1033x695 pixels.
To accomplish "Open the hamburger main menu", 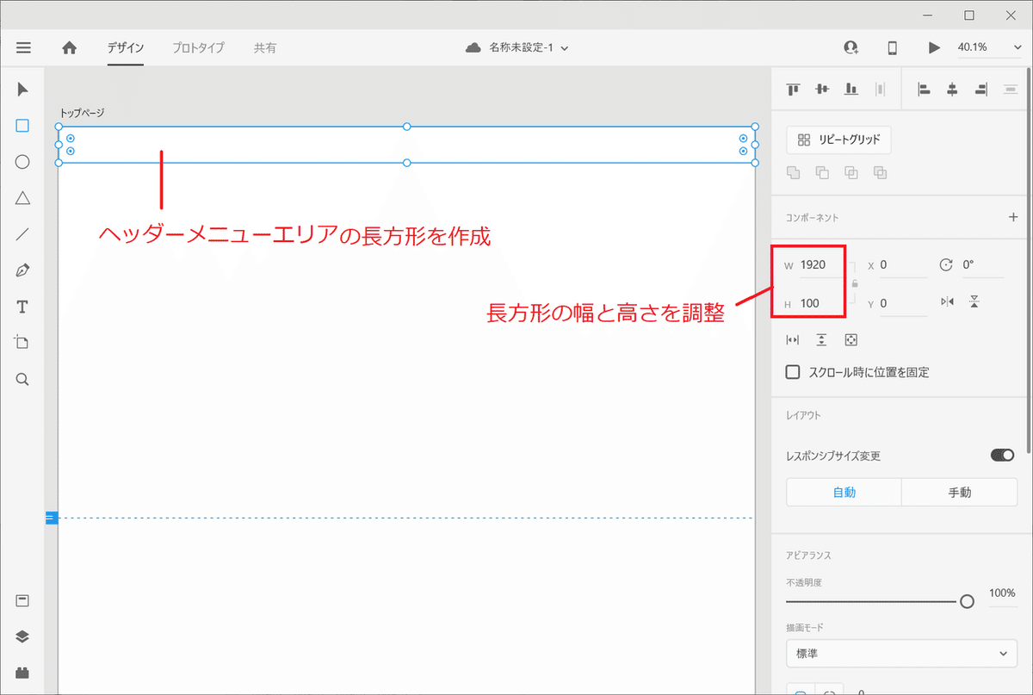I will pyautogui.click(x=23, y=48).
